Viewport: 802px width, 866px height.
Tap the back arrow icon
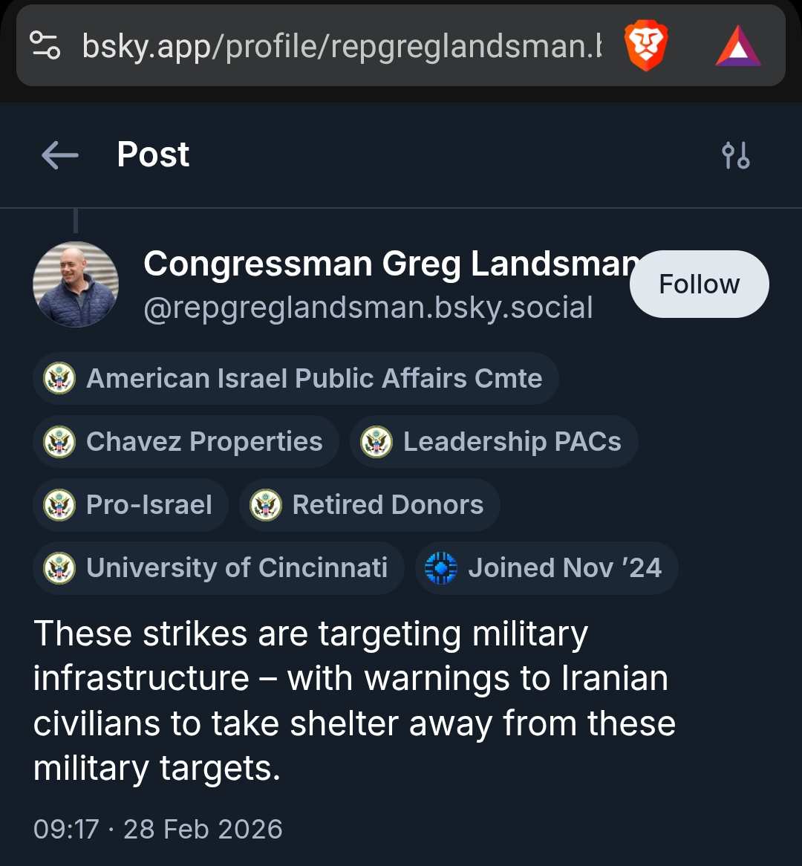pyautogui.click(x=60, y=155)
